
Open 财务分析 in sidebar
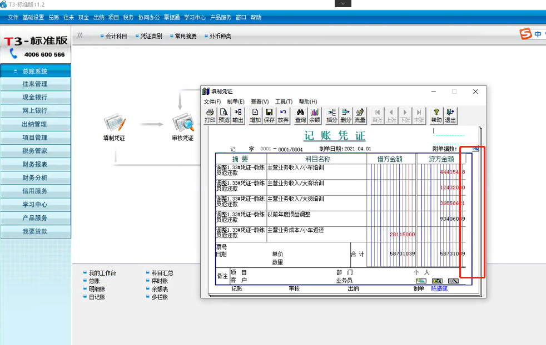[36, 177]
